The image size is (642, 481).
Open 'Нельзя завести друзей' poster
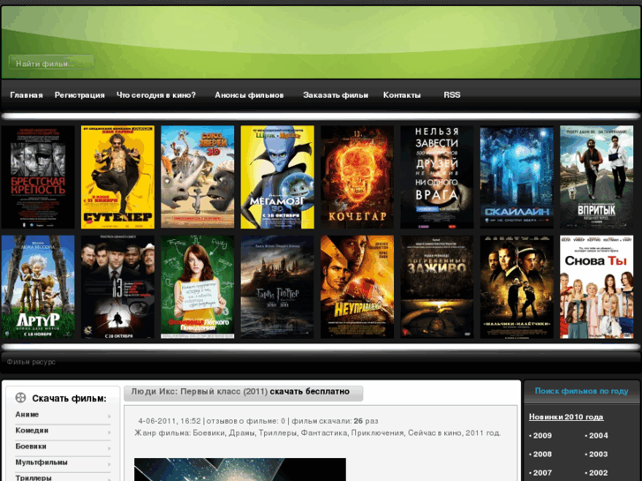click(x=437, y=177)
